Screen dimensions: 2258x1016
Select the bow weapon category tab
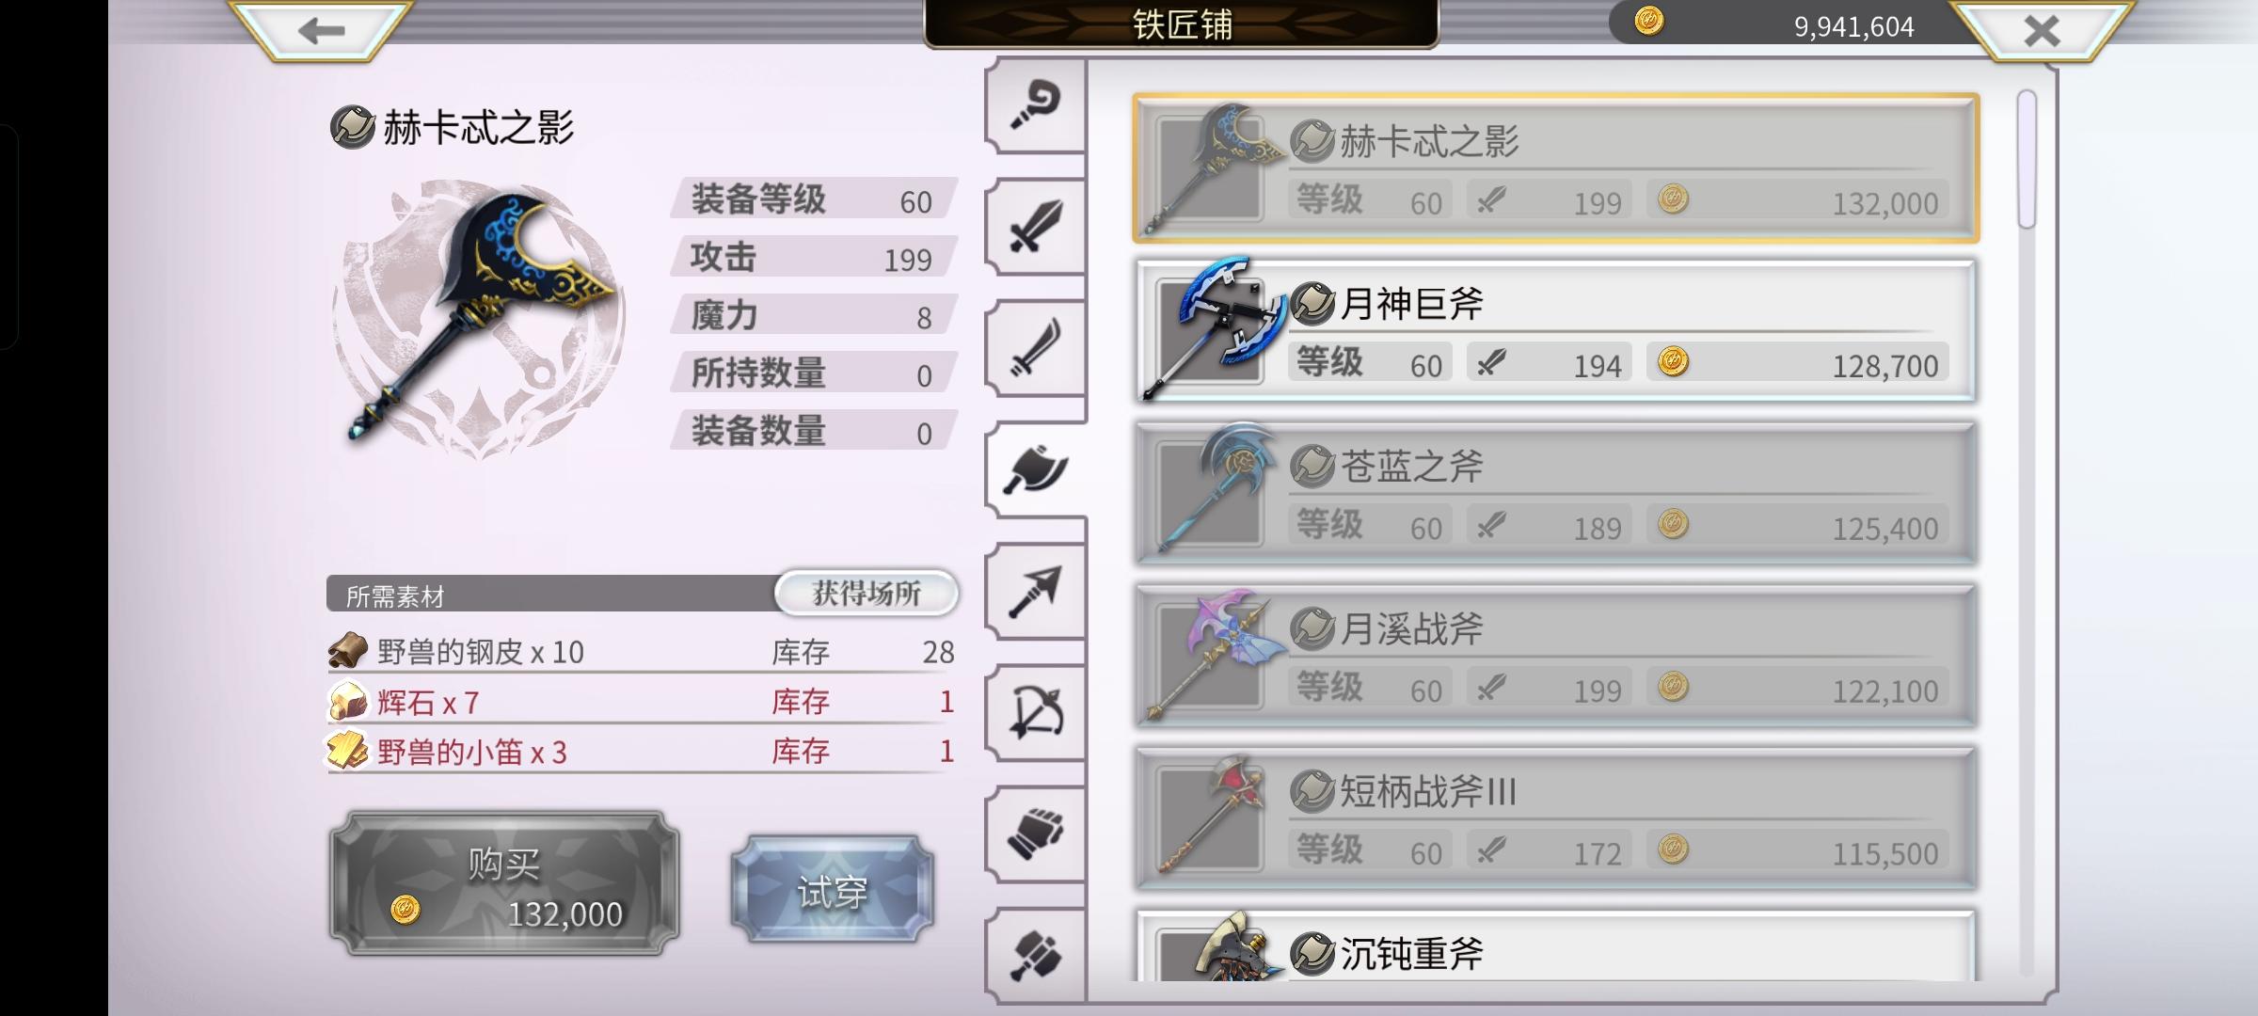[1035, 712]
